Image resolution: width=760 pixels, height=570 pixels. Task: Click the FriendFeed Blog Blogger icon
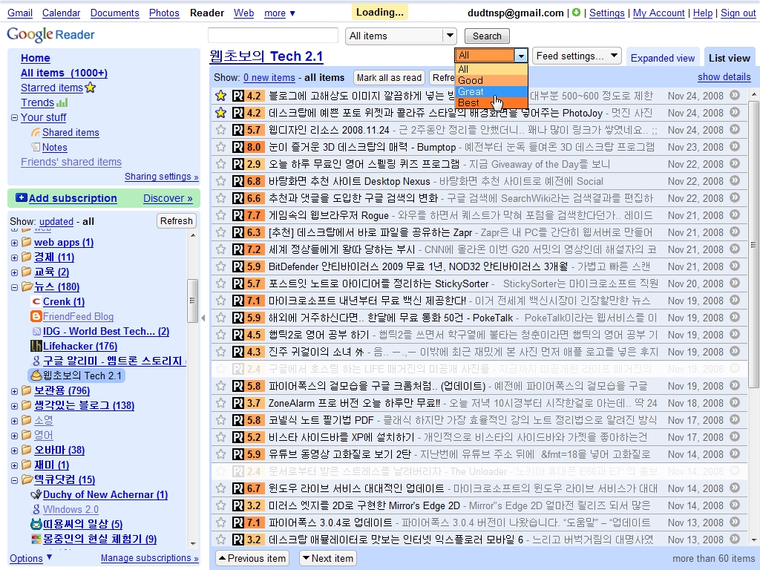[x=36, y=316]
